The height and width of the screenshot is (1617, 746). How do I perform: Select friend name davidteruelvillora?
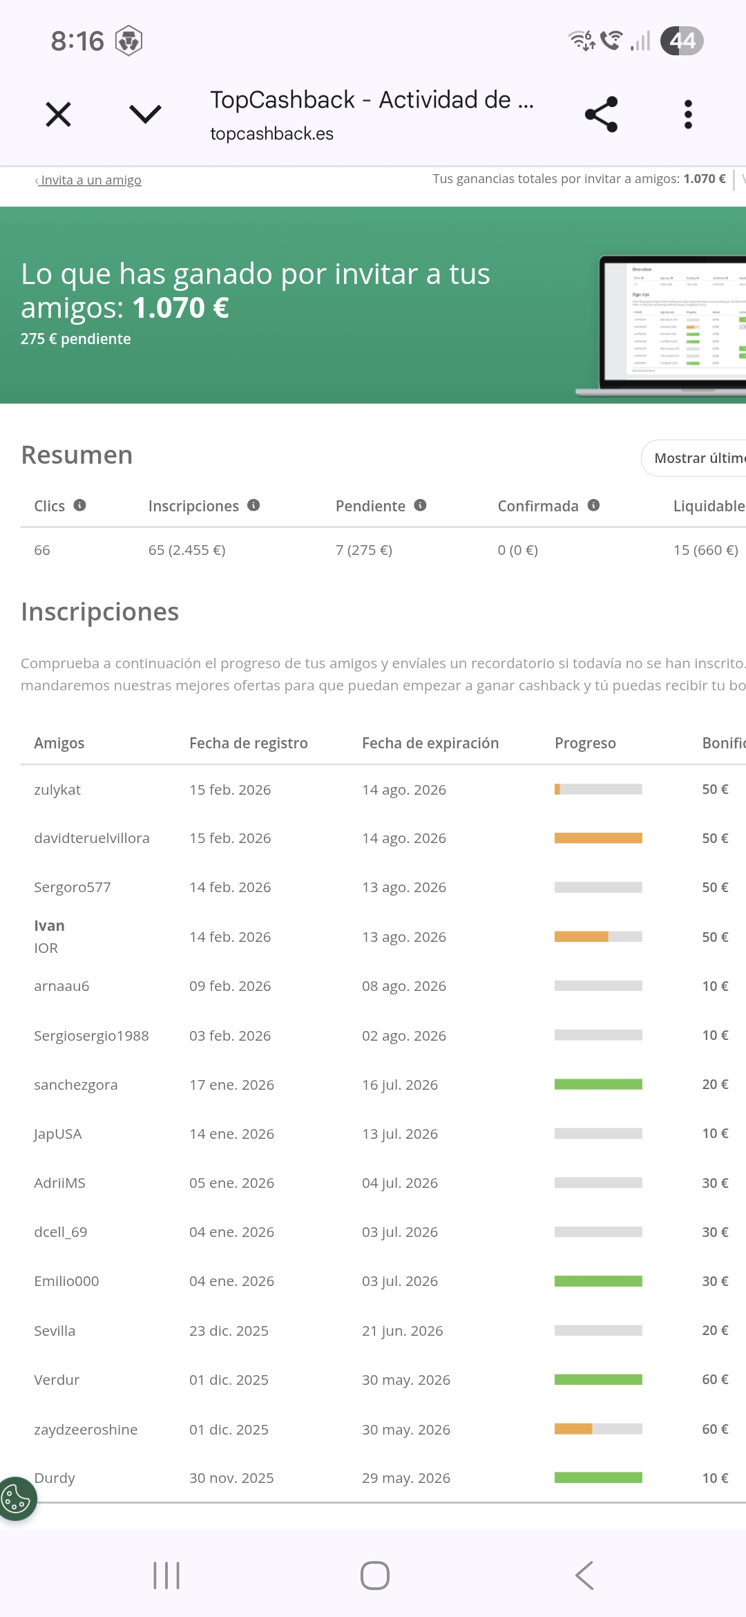(x=92, y=838)
